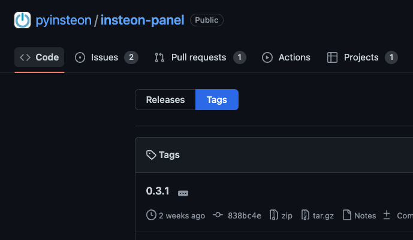Click the Notes document icon
Viewport: 413px width, 240px height.
click(347, 215)
